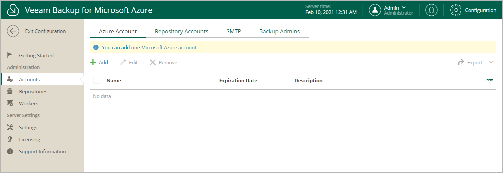Expand the Export dropdown arrow
The height and width of the screenshot is (173, 503).
click(491, 62)
